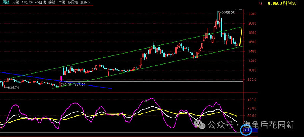Select the yellow projection line at right

[241, 37]
